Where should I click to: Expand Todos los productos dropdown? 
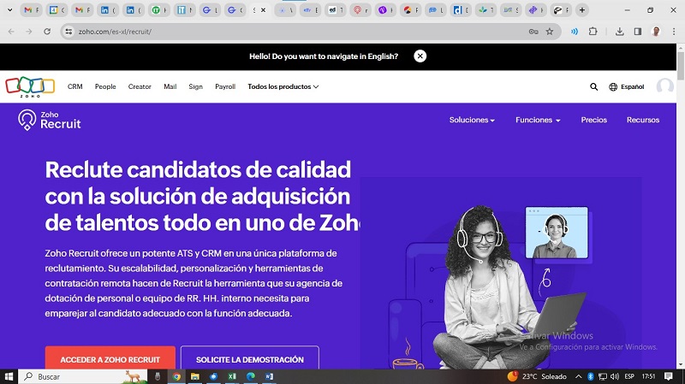(x=283, y=87)
